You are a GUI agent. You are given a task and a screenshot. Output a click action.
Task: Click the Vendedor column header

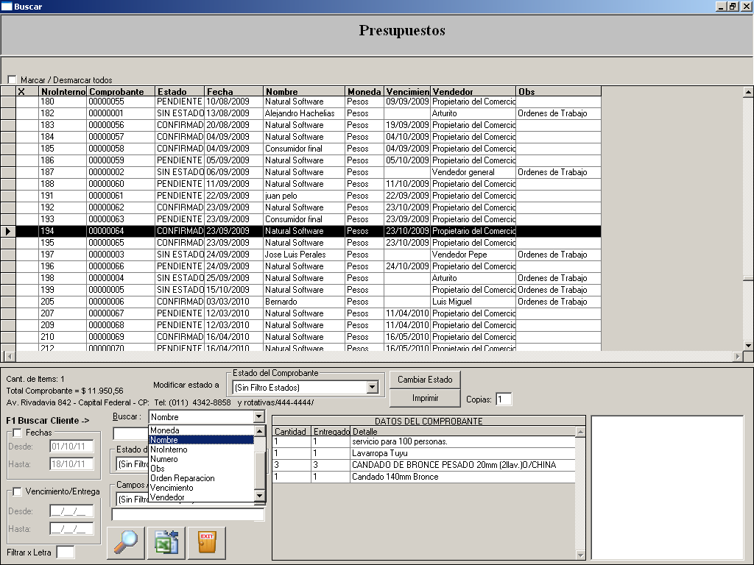click(473, 91)
